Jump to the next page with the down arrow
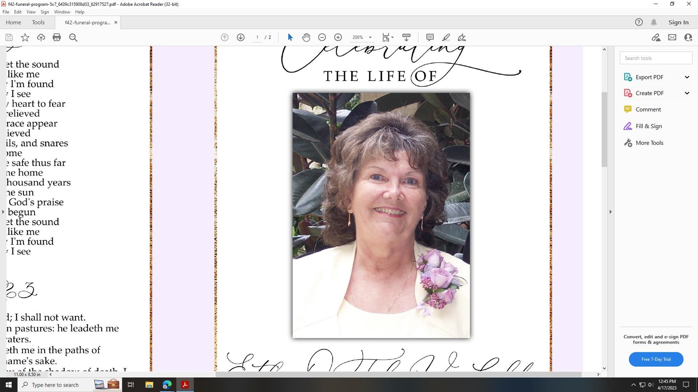 click(x=240, y=37)
